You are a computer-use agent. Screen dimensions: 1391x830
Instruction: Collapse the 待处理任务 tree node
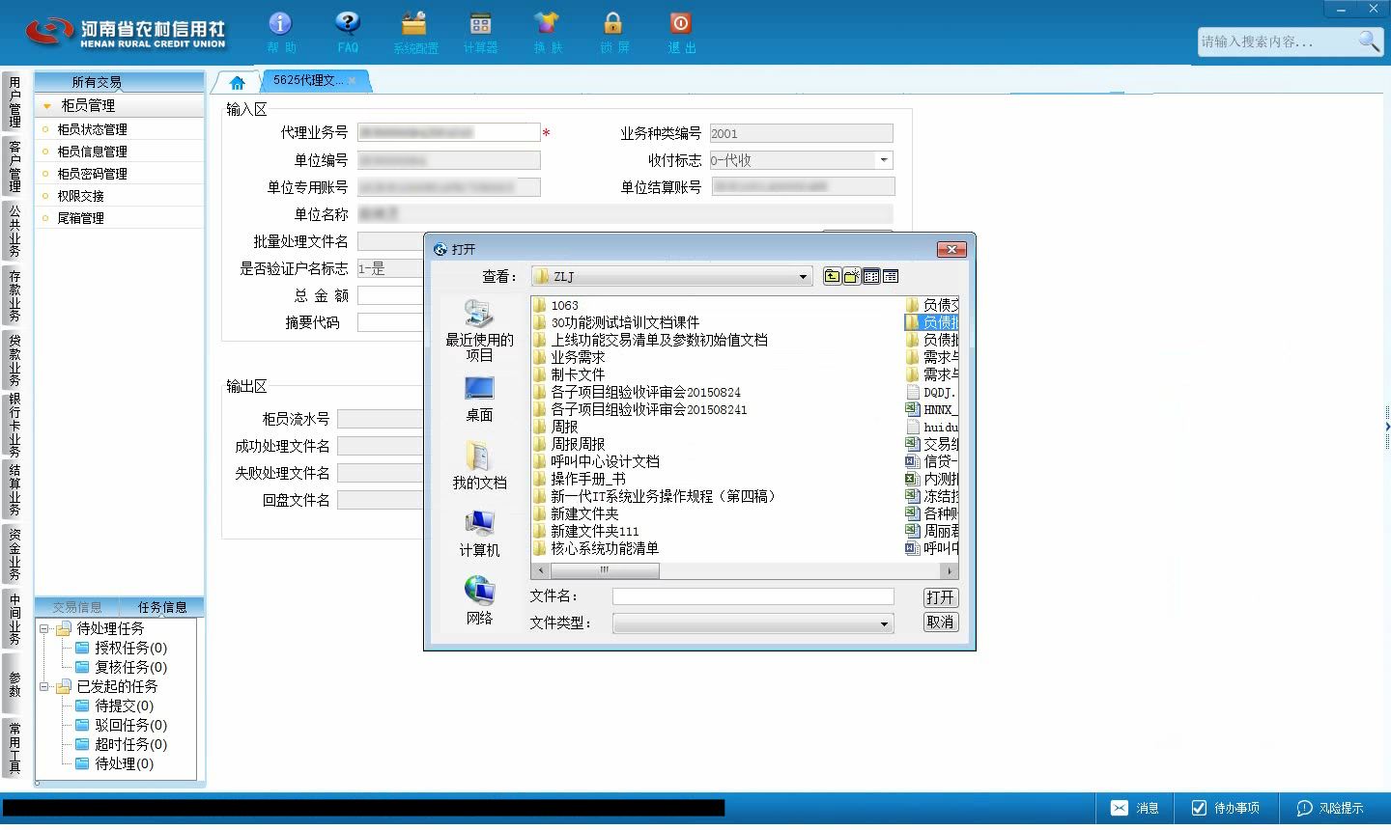pyautogui.click(x=43, y=628)
